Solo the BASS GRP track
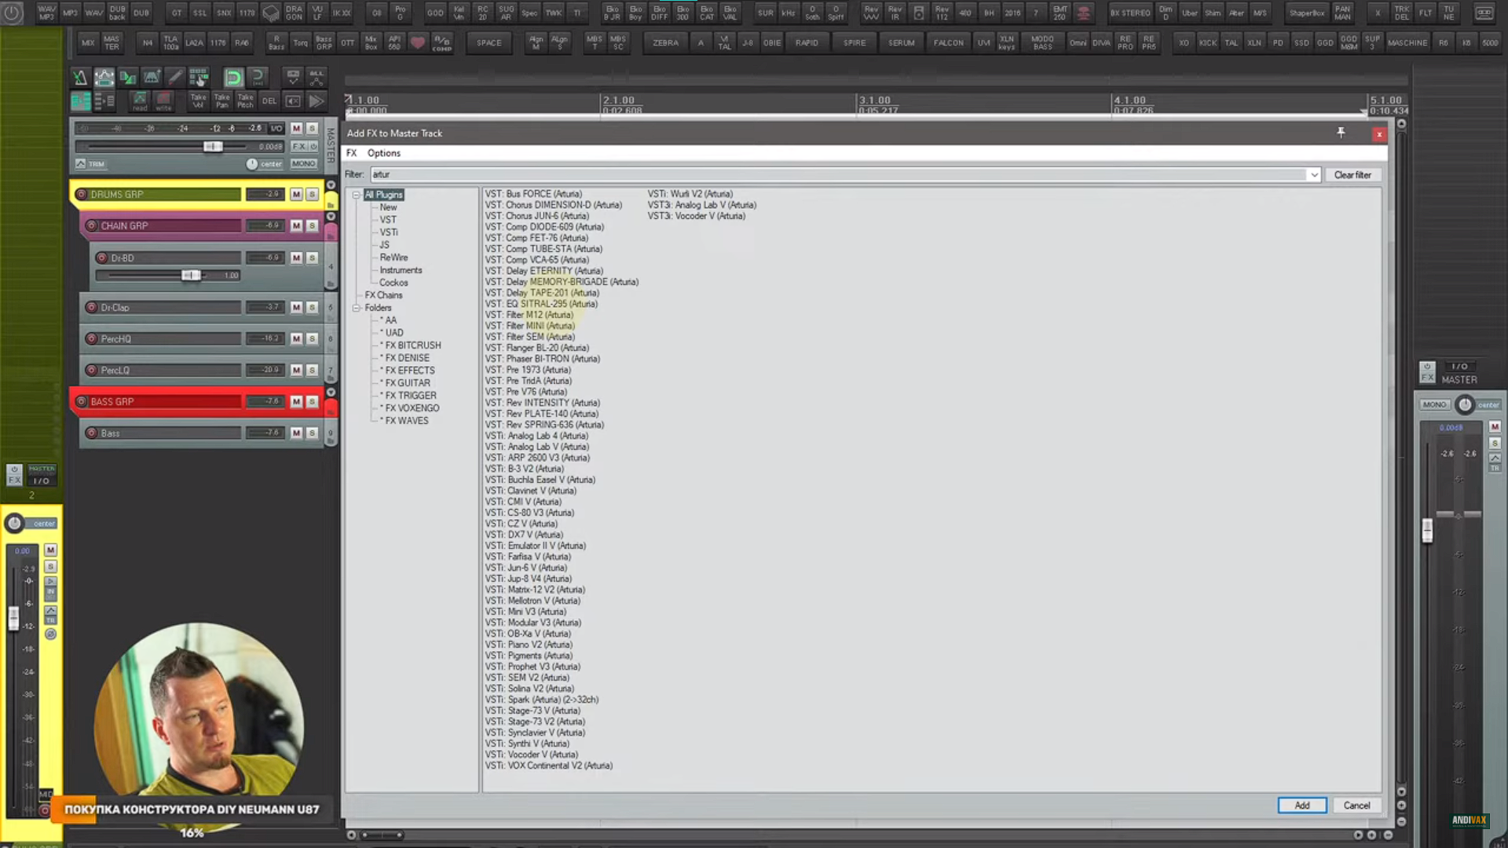The height and width of the screenshot is (848, 1508). 312,401
